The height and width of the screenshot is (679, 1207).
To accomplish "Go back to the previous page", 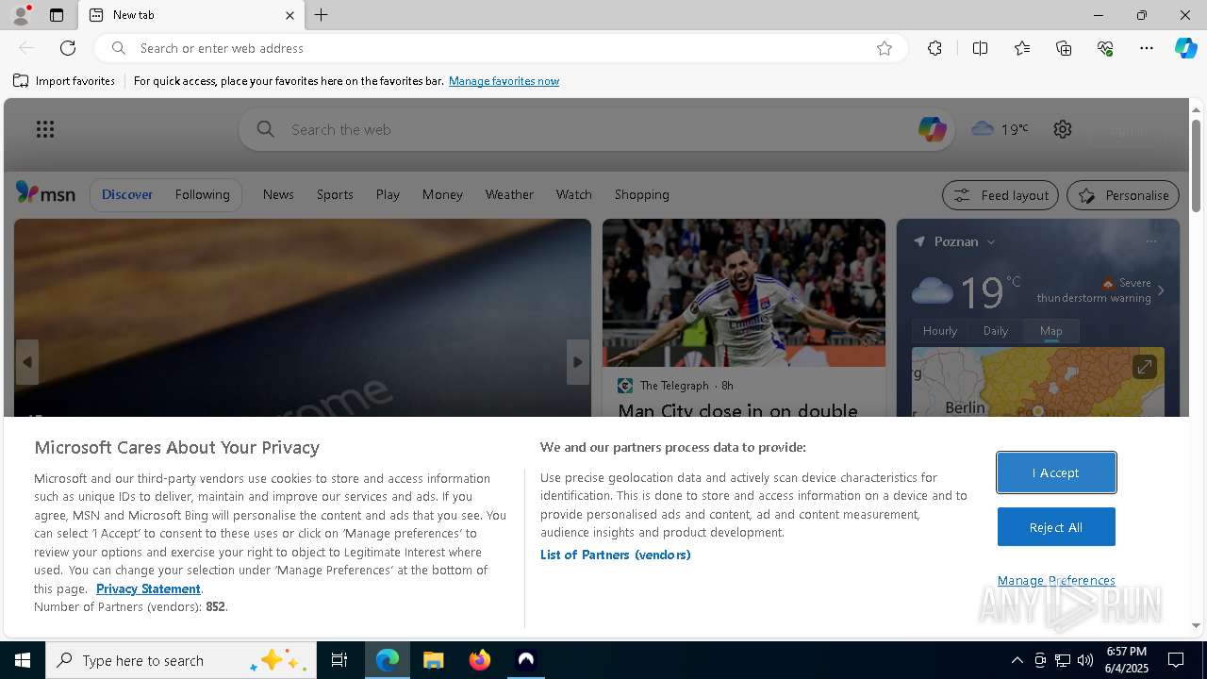I will pos(26,48).
